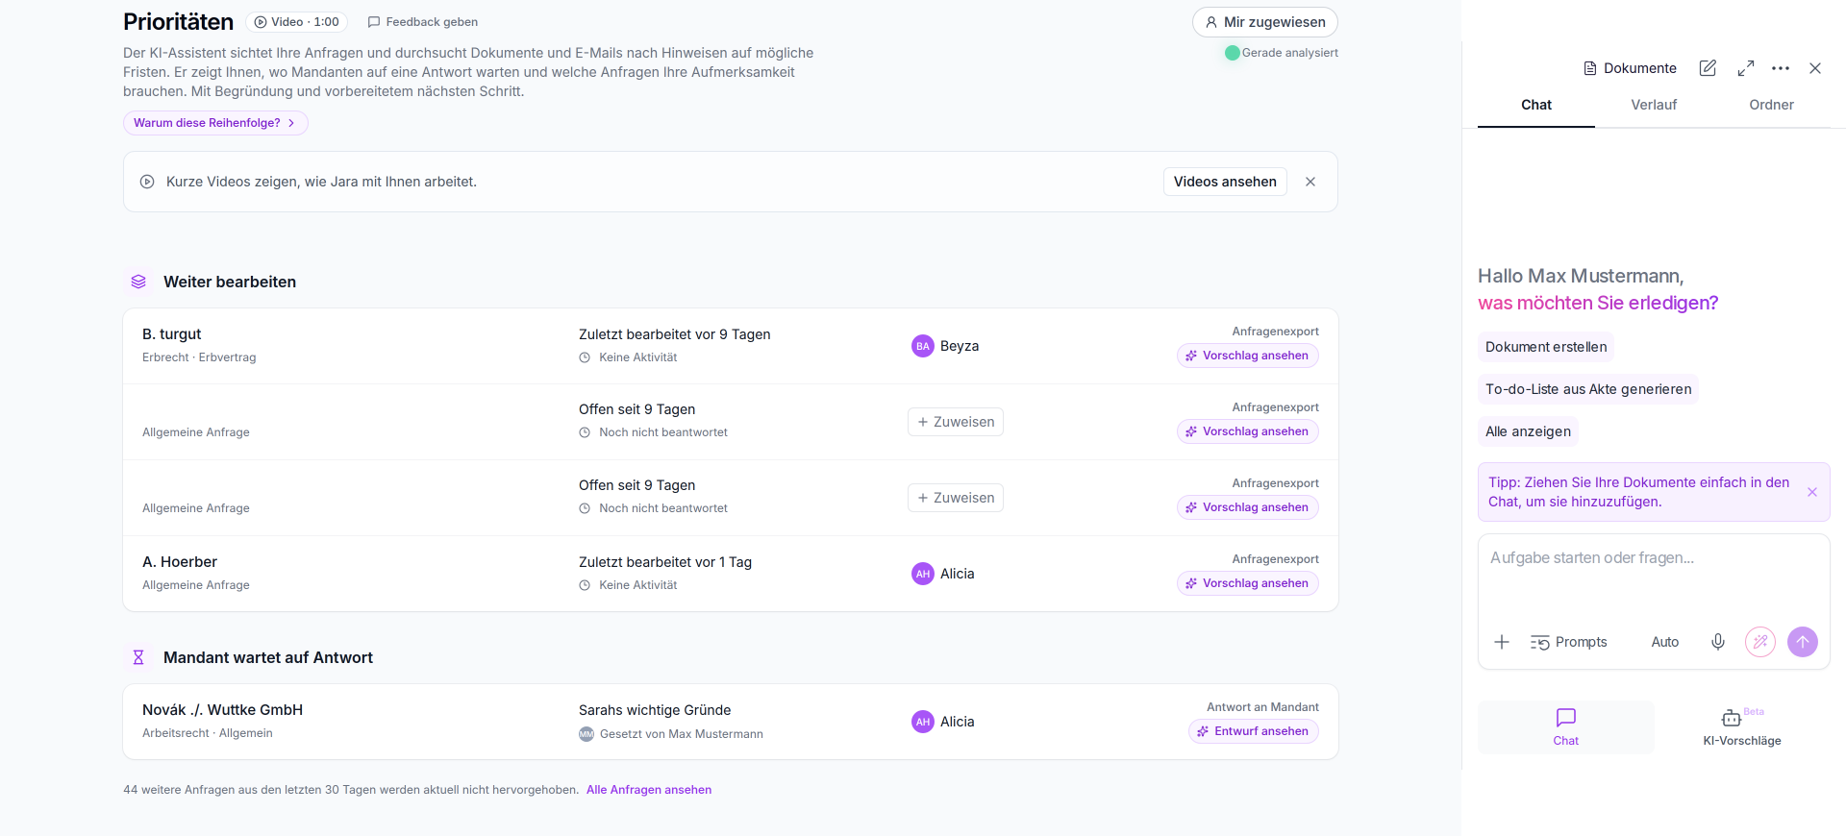The width and height of the screenshot is (1846, 836).
Task: Click Beyza's BA avatar
Action: pyautogui.click(x=923, y=346)
